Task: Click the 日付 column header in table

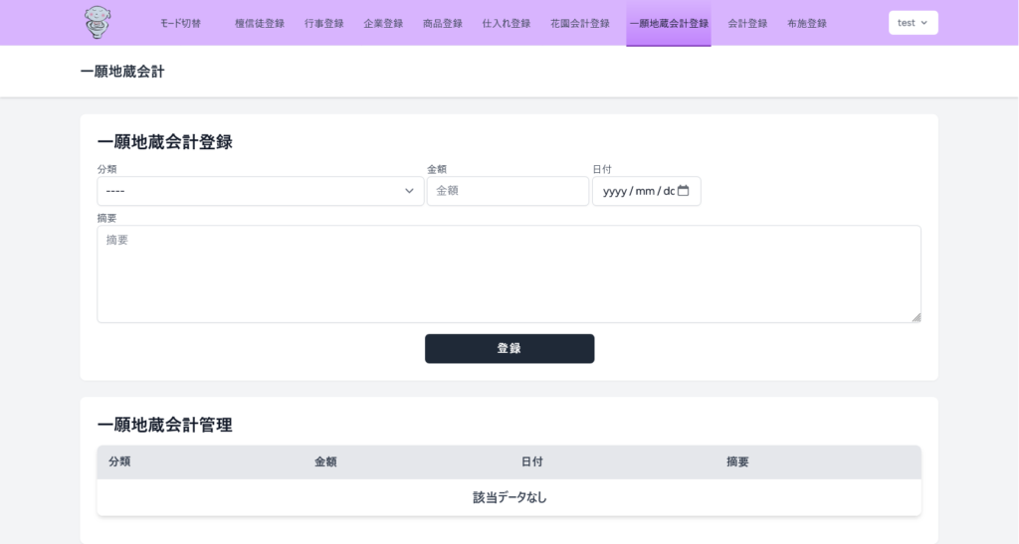Action: click(531, 461)
